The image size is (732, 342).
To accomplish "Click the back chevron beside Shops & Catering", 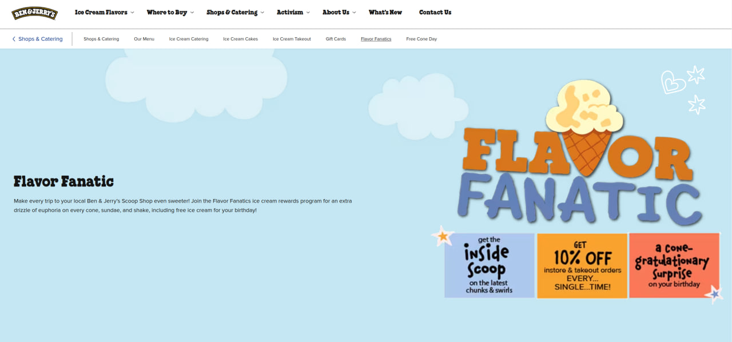I will coord(14,39).
